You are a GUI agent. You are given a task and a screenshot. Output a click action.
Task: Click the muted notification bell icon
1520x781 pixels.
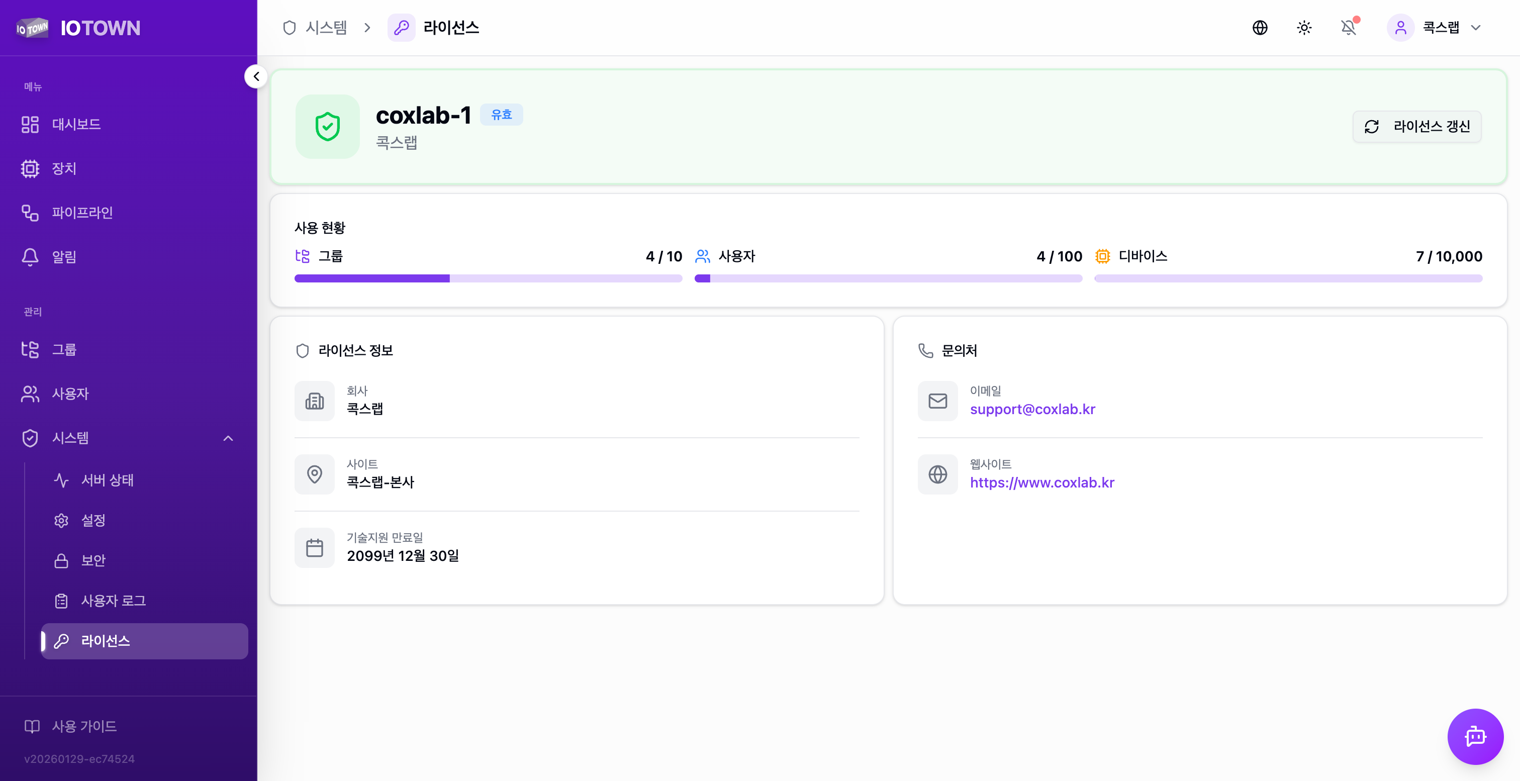pos(1348,28)
